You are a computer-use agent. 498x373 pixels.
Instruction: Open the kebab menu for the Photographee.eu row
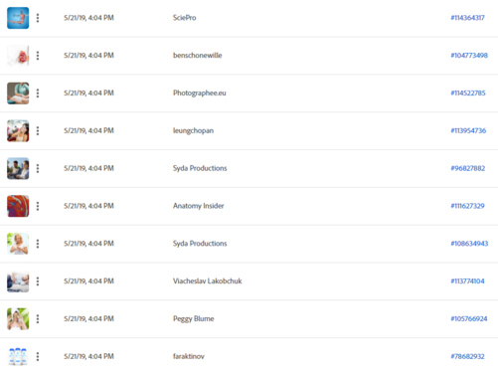click(38, 93)
